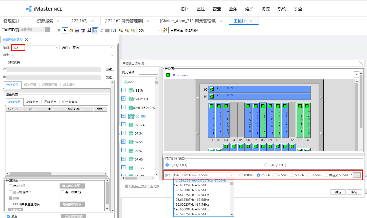
Task: Select the 2(IN2/OUT2) port radio
Action: point(266,165)
